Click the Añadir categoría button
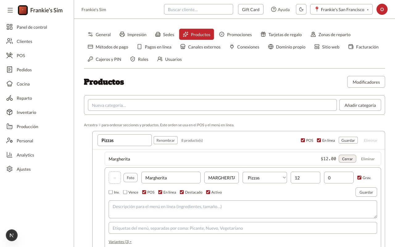The width and height of the screenshot is (395, 247). click(360, 105)
